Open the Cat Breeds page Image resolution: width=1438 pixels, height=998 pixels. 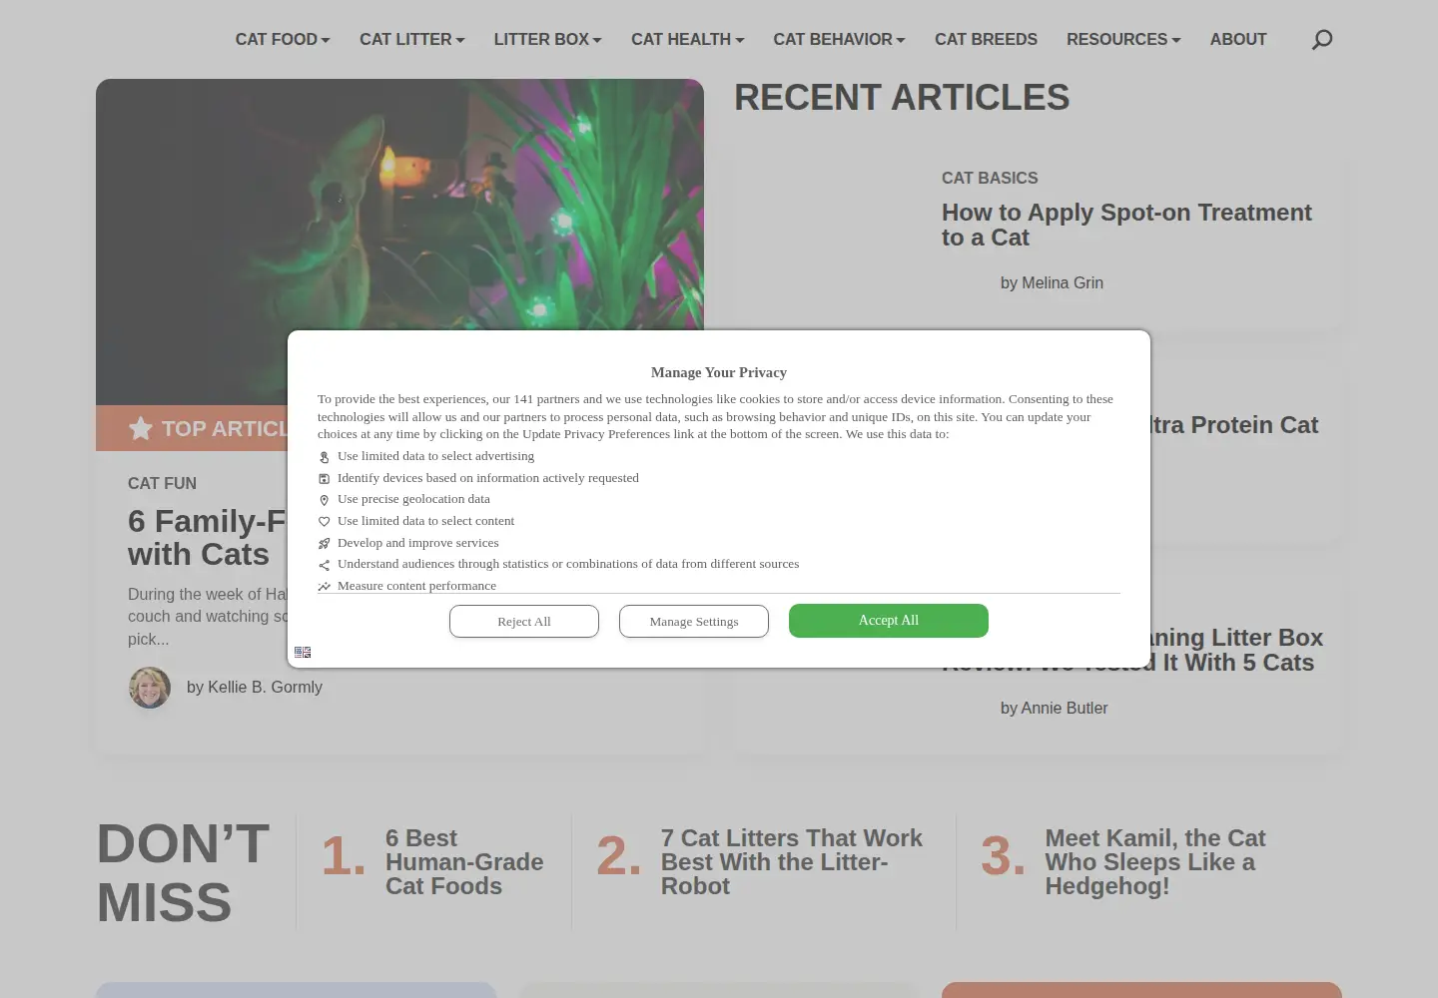click(x=986, y=40)
